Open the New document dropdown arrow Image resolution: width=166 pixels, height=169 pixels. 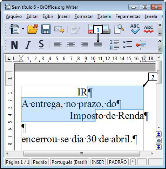click(x=23, y=29)
